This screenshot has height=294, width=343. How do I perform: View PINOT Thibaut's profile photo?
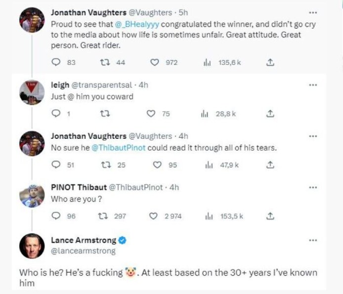33,194
